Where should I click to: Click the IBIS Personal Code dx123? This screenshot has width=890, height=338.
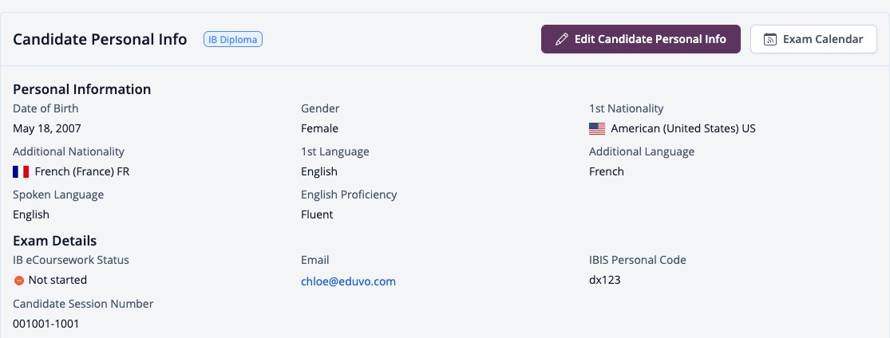[604, 280]
